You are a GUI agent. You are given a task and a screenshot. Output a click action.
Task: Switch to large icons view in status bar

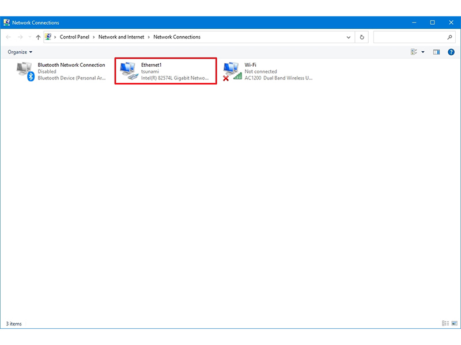tap(454, 323)
